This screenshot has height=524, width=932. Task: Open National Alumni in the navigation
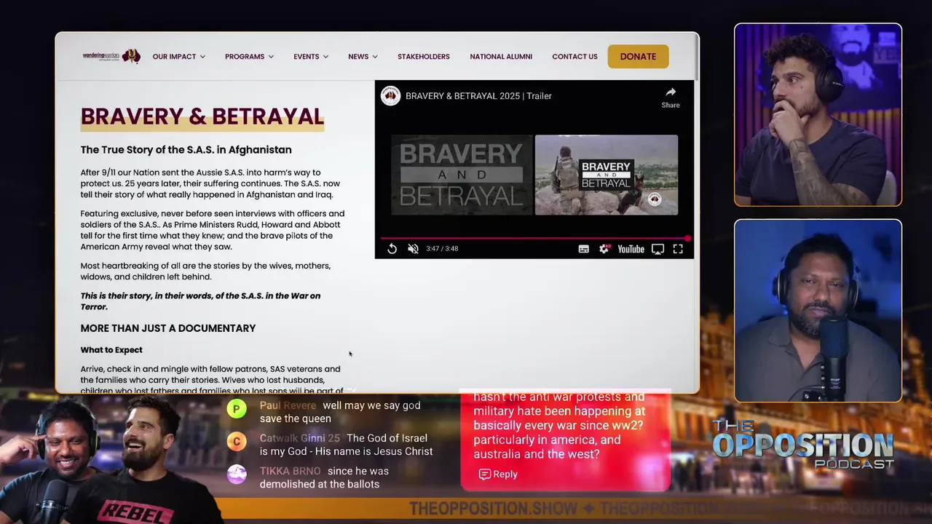click(501, 57)
